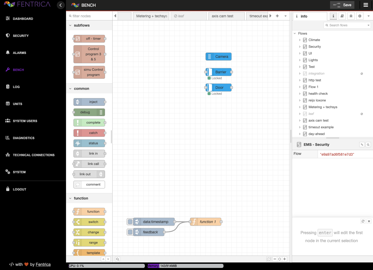The width and height of the screenshot is (373, 270).
Task: Open the help docs book icon
Action: coord(342,16)
